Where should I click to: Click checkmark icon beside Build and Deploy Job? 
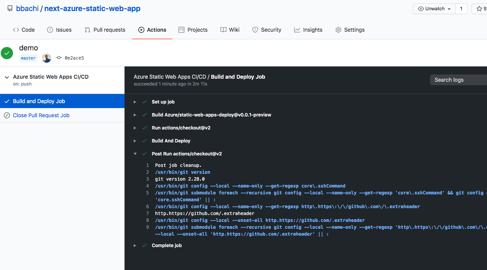[7, 101]
